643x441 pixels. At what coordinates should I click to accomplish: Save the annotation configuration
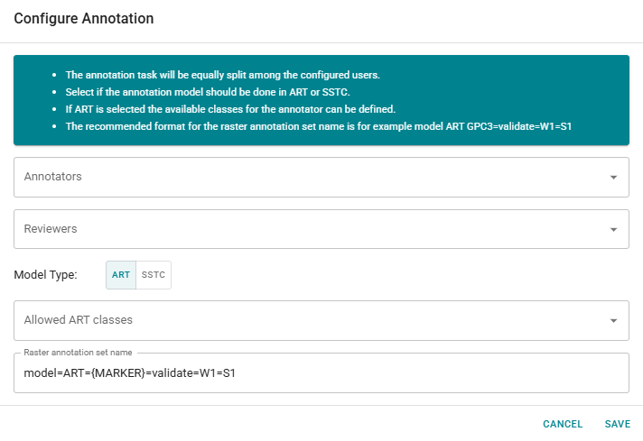(x=618, y=424)
